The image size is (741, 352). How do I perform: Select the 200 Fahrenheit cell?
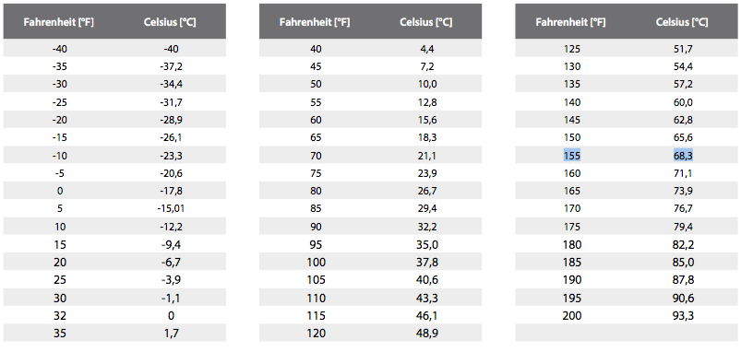tap(572, 315)
